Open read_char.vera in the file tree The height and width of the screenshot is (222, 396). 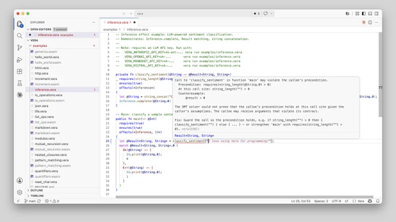45,182
